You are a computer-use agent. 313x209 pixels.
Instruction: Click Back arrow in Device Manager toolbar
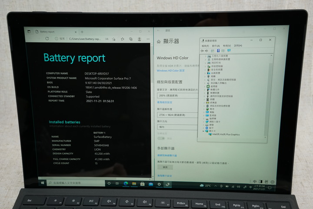pos(202,51)
